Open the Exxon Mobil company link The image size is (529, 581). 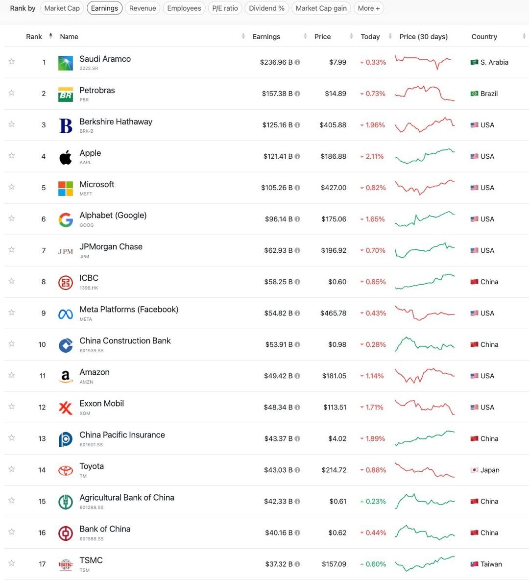(x=102, y=404)
